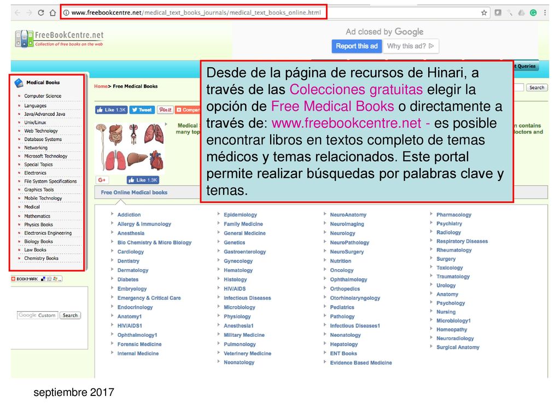Click the FreeBookCentre.net logo
Viewport: 560px width, 420px height.
pyautogui.click(x=59, y=39)
